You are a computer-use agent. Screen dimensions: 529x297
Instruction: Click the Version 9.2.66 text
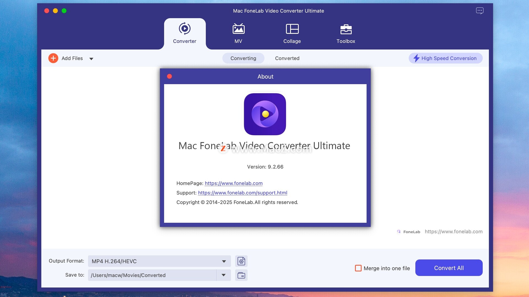(x=265, y=167)
